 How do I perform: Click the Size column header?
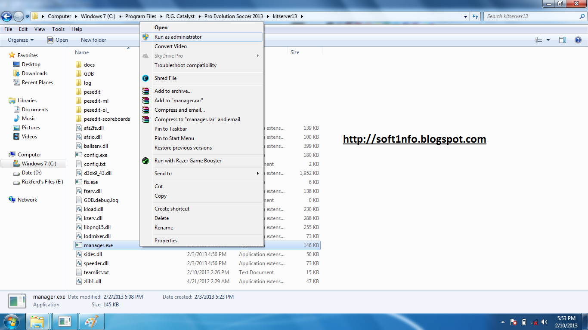coord(295,52)
